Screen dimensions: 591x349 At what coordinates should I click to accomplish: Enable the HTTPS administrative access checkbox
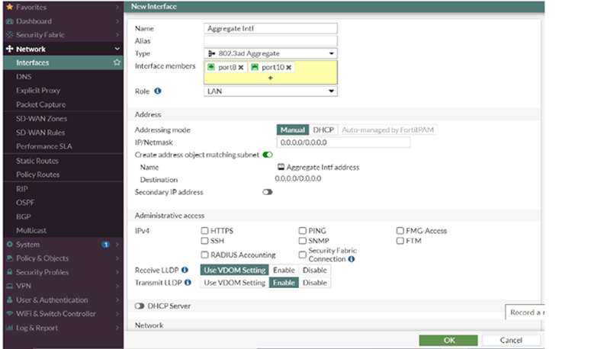point(205,231)
